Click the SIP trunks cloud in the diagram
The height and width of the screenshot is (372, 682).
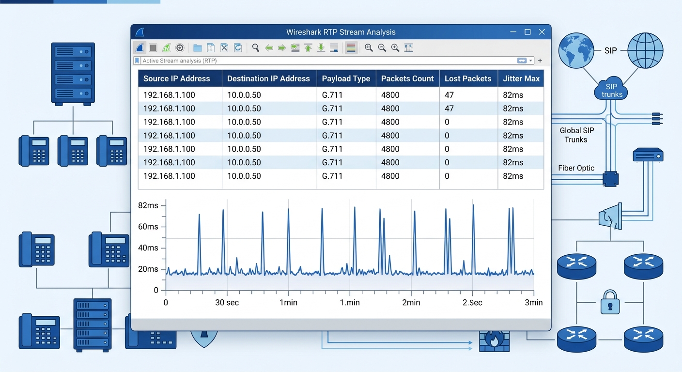click(612, 89)
